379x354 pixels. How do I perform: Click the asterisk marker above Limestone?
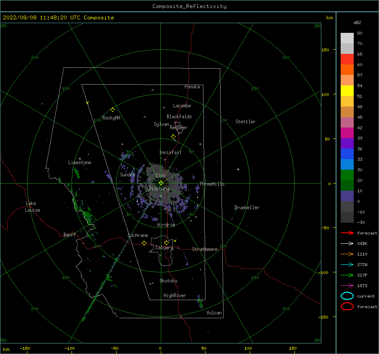[x=80, y=159]
